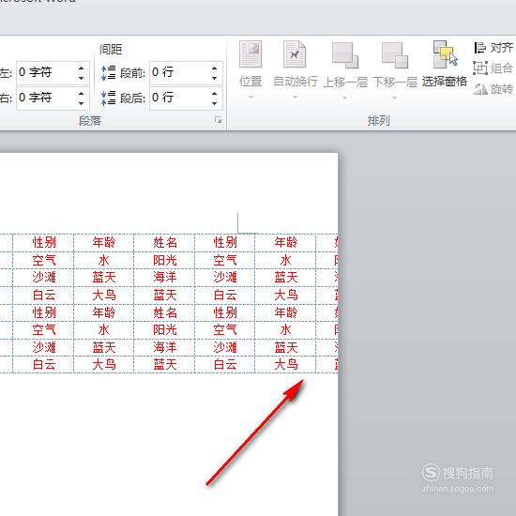516x516 pixels.
Task: Click the 阳光 cell in the second table row
Action: (x=164, y=260)
